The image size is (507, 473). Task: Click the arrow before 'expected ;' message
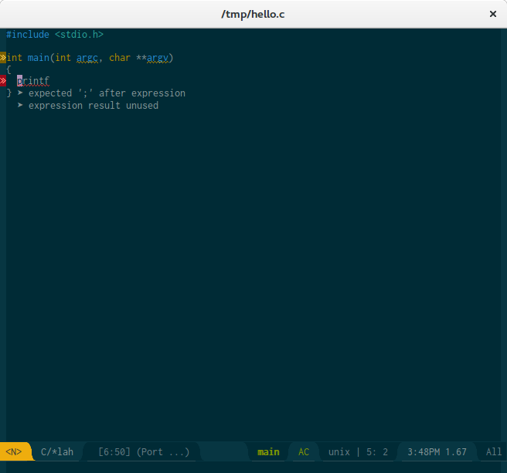pyautogui.click(x=20, y=93)
